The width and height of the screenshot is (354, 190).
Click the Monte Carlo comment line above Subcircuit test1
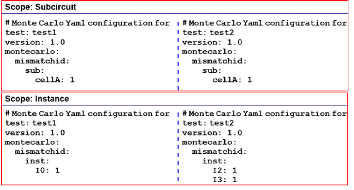tap(87, 23)
